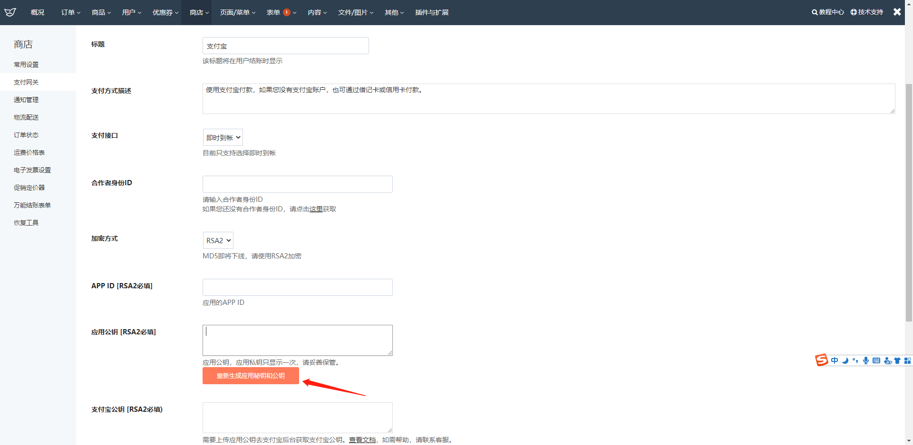Open the toolbox grid icon in IME bar
Viewport: 913px width, 445px height.
907,360
